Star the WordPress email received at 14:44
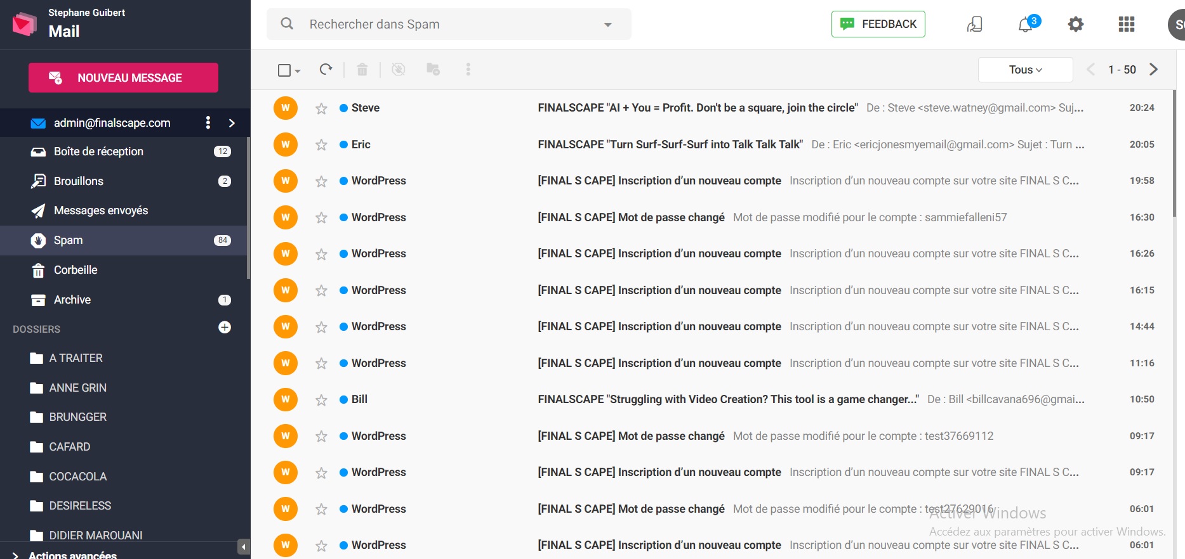The image size is (1185, 559). pos(321,327)
